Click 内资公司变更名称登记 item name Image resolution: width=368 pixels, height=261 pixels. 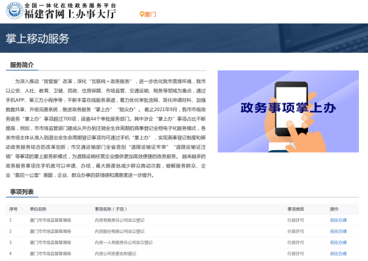click(115, 253)
